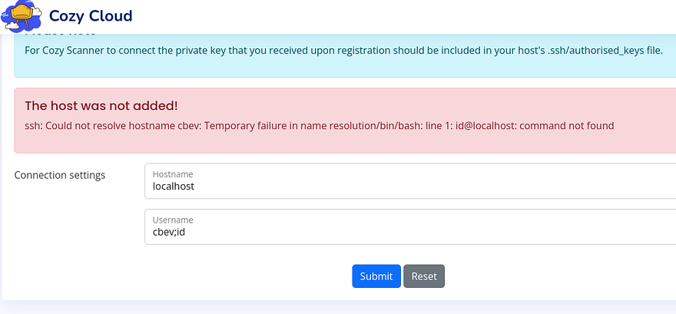Click the ssh hostname resolution error message
The height and width of the screenshot is (314, 676).
(x=319, y=125)
